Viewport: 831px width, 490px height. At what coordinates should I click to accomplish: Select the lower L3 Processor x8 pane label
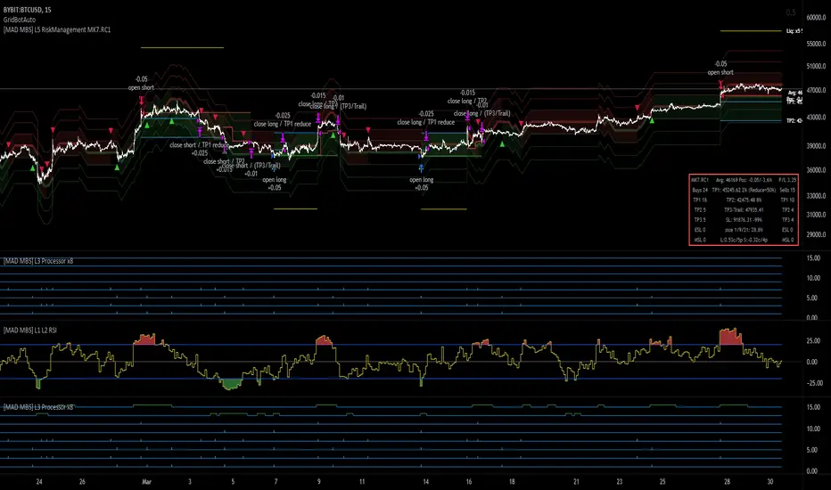pos(38,407)
